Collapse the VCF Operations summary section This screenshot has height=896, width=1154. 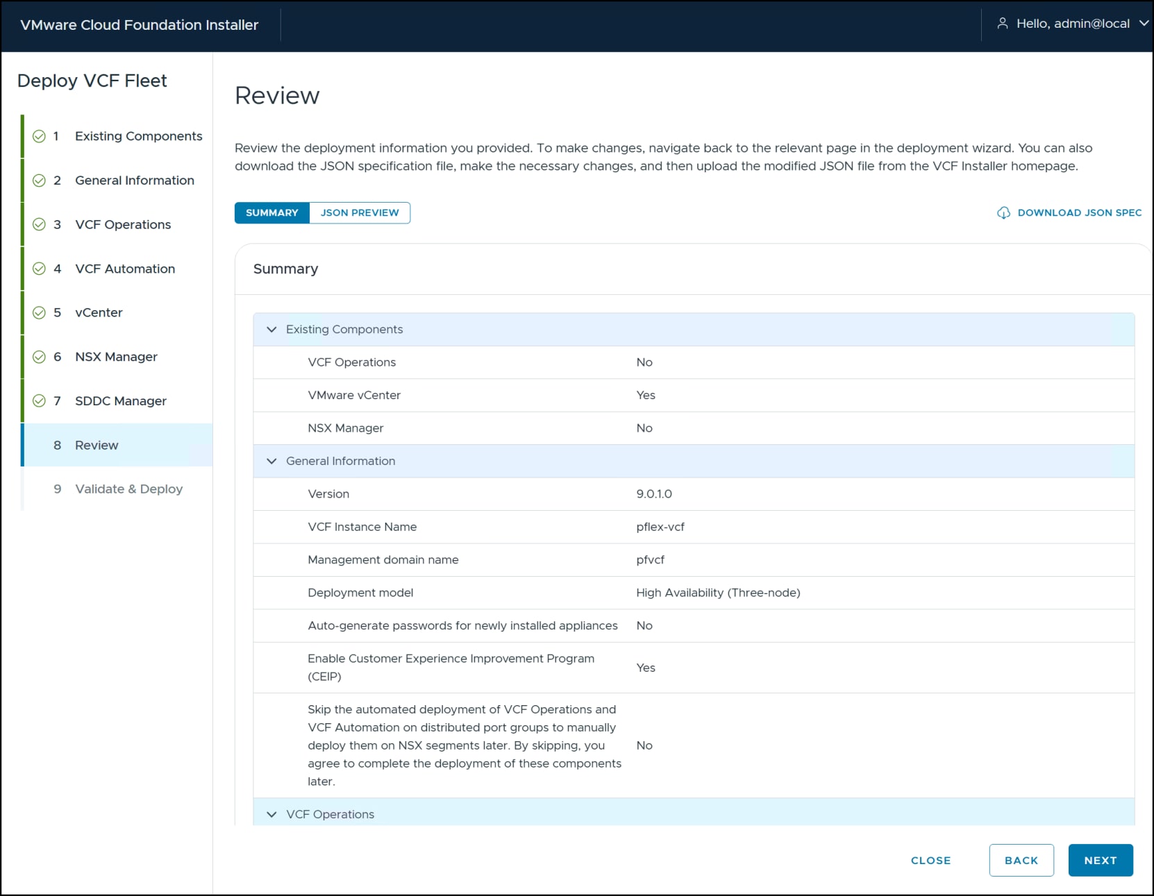pyautogui.click(x=271, y=814)
